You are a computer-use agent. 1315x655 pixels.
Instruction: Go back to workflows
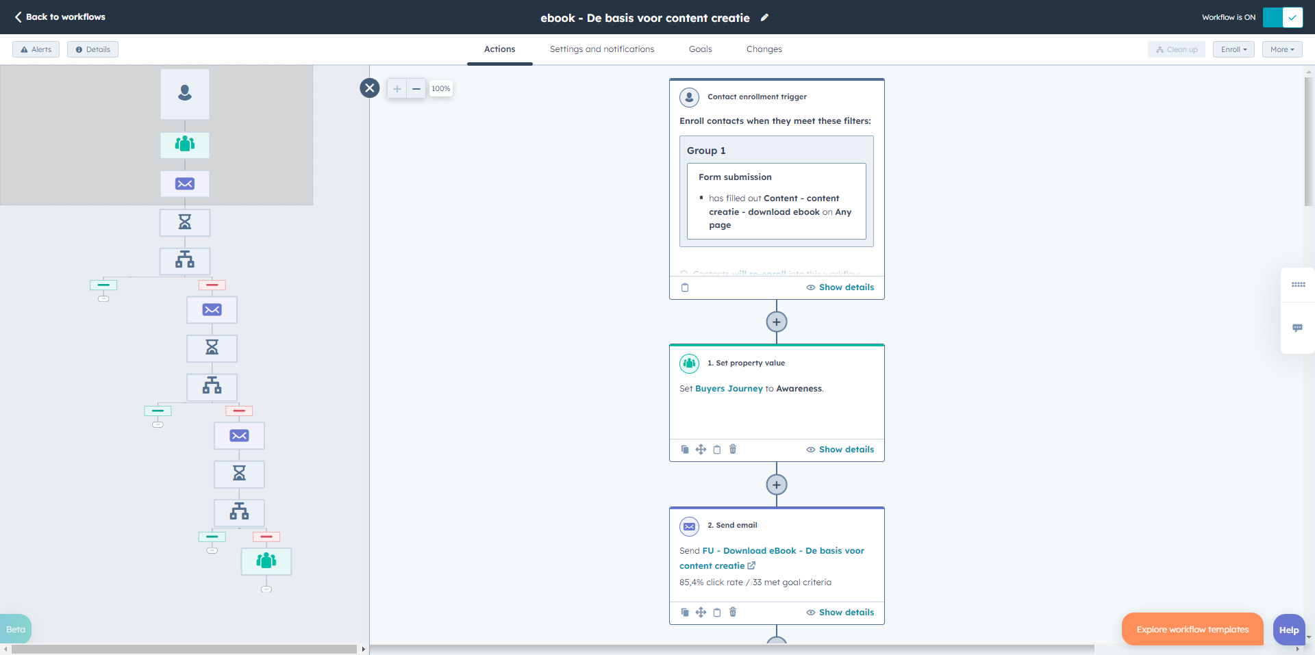pyautogui.click(x=60, y=17)
